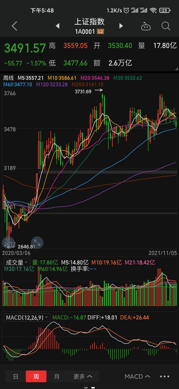Switch to previous stock with left triangle
The height and width of the screenshot is (389, 179).
pos(58,26)
